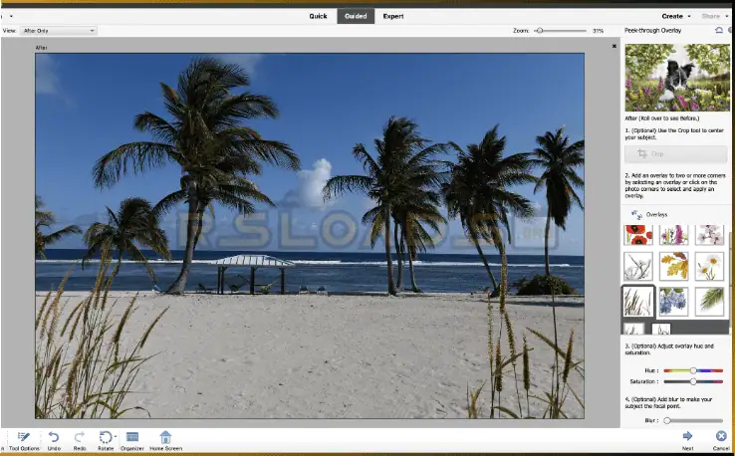
Task: Expand the Rotate direction arrow
Action: [x=116, y=436]
